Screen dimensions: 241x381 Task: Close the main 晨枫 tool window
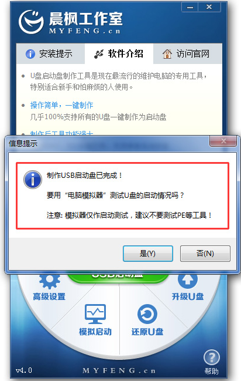[209, 7]
